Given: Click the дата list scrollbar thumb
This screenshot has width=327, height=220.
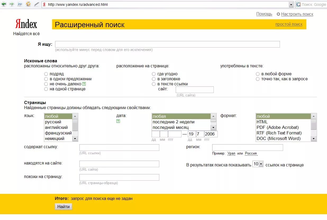Looking at the screenshot, I should (214, 120).
